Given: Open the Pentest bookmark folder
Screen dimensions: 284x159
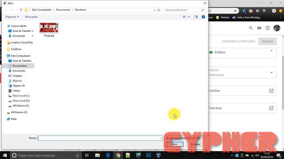Looking at the screenshot, I should (x=223, y=18).
